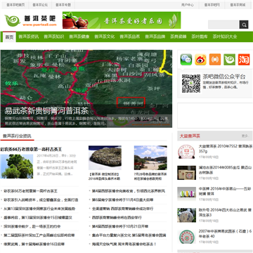Open 大益普洱茶 2010年7552 357g product link
This screenshot has height=253, width=253.
click(226, 149)
